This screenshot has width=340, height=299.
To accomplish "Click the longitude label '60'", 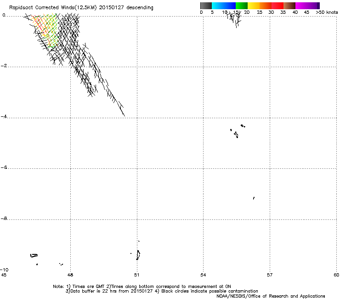I will [336, 275].
